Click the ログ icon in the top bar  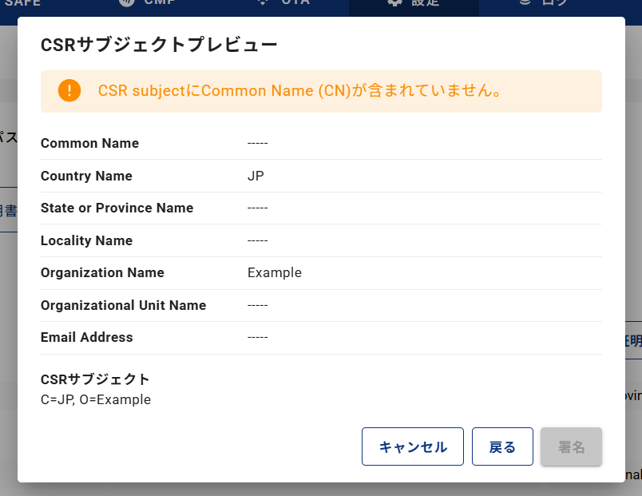coord(525,3)
